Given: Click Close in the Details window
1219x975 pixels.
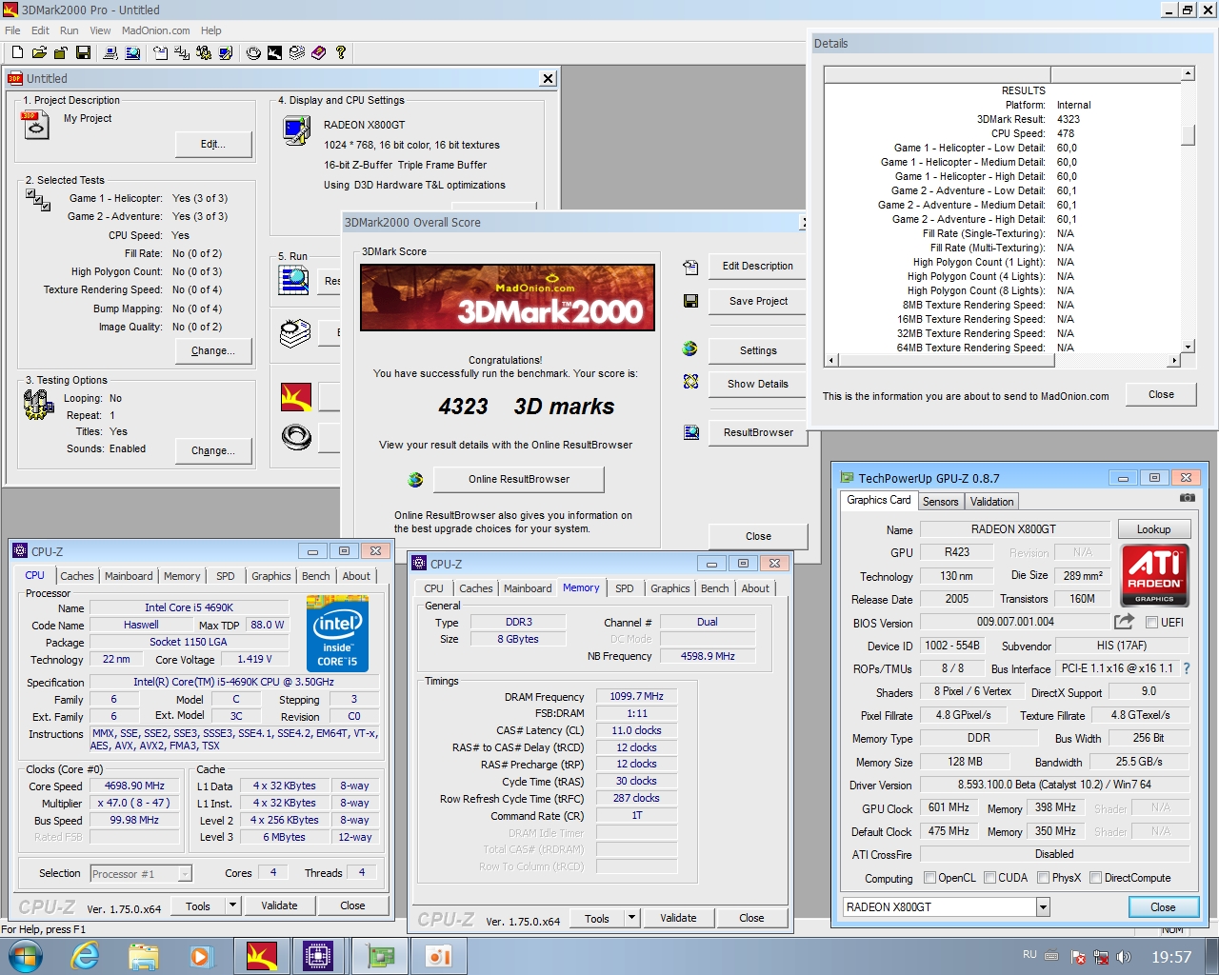Looking at the screenshot, I should click(1161, 394).
